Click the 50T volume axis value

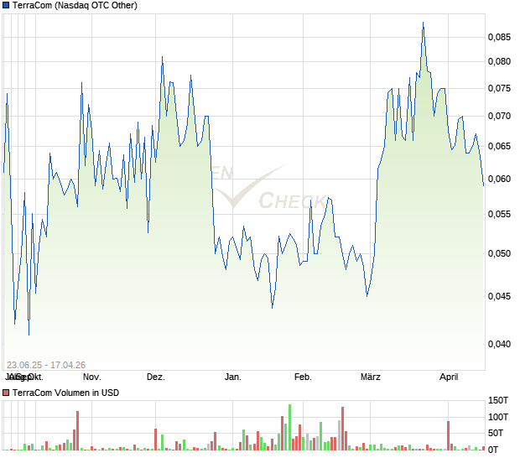496,433
